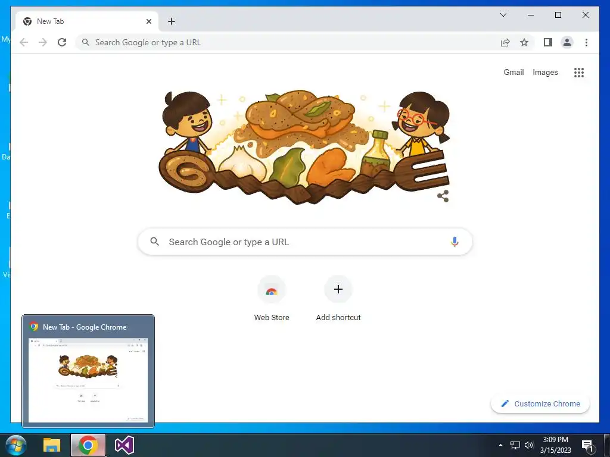Open Chrome's three-dot menu
This screenshot has width=610, height=457.
tap(586, 42)
